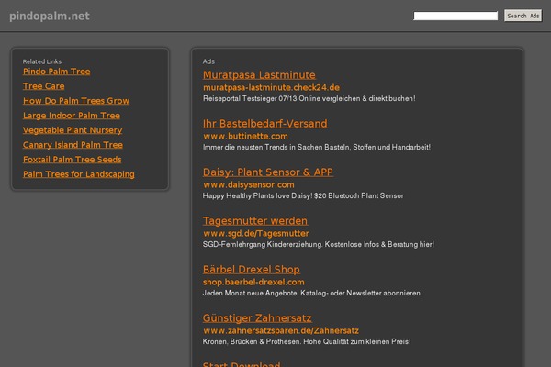Click the www.daisysensor.com URL
551x367 pixels.
(x=249, y=184)
